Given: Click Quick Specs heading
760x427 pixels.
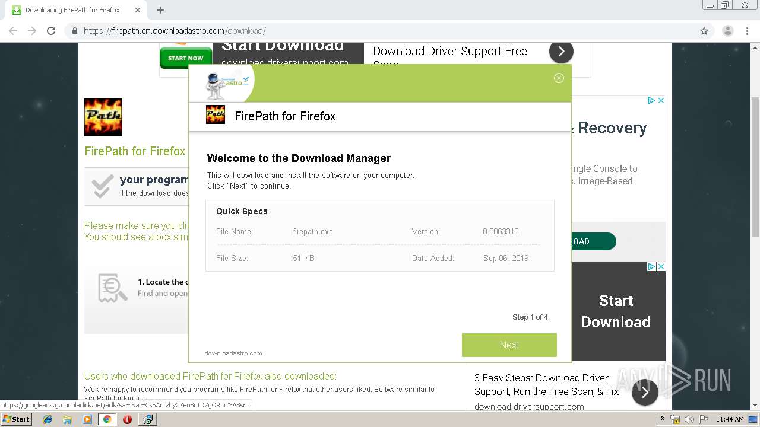Looking at the screenshot, I should pyautogui.click(x=242, y=211).
